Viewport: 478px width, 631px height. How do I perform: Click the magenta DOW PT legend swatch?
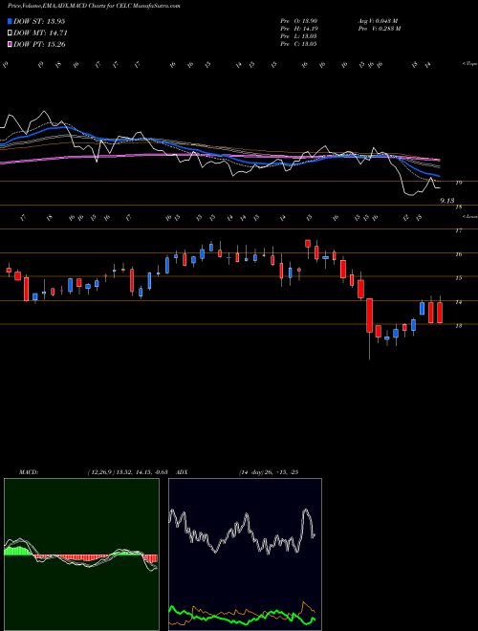coord(11,44)
